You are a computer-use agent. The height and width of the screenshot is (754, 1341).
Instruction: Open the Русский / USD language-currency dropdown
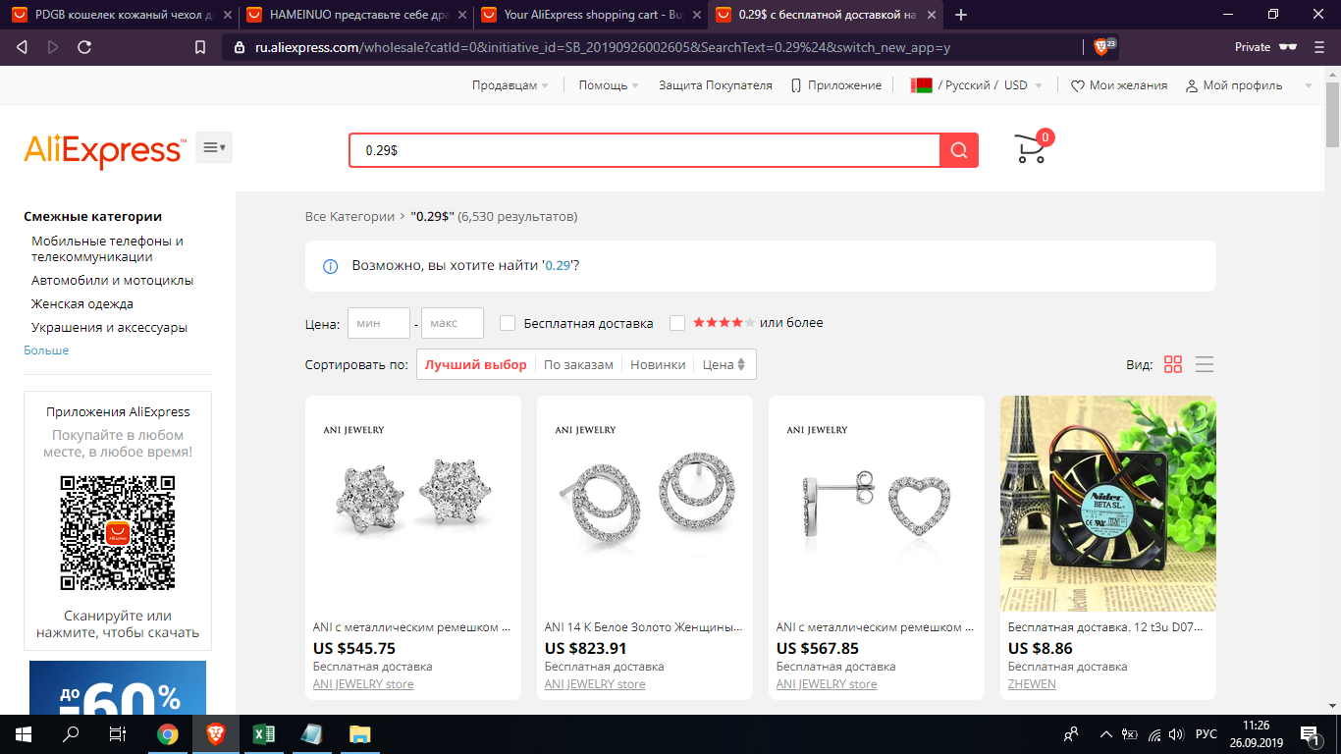click(977, 85)
